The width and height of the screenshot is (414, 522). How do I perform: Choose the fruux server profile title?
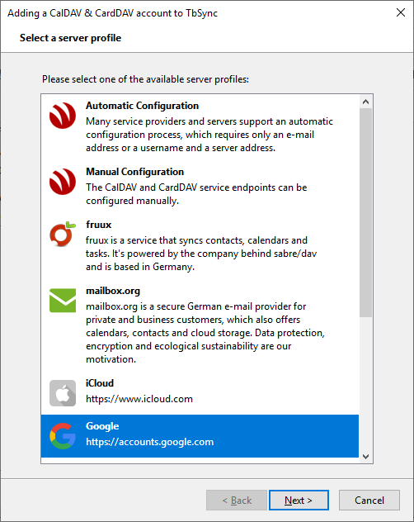point(98,225)
